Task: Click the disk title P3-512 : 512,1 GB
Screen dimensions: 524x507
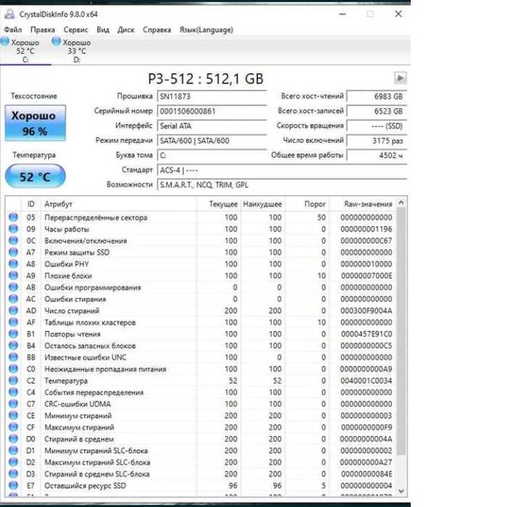Action: coord(205,79)
